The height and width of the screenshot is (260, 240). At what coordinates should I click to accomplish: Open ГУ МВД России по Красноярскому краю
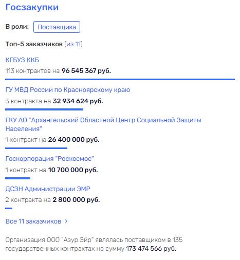68,90
